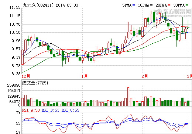192x134 pixels.
Task: Select the 10PMA legend label
Action: pyautogui.click(x=144, y=5)
